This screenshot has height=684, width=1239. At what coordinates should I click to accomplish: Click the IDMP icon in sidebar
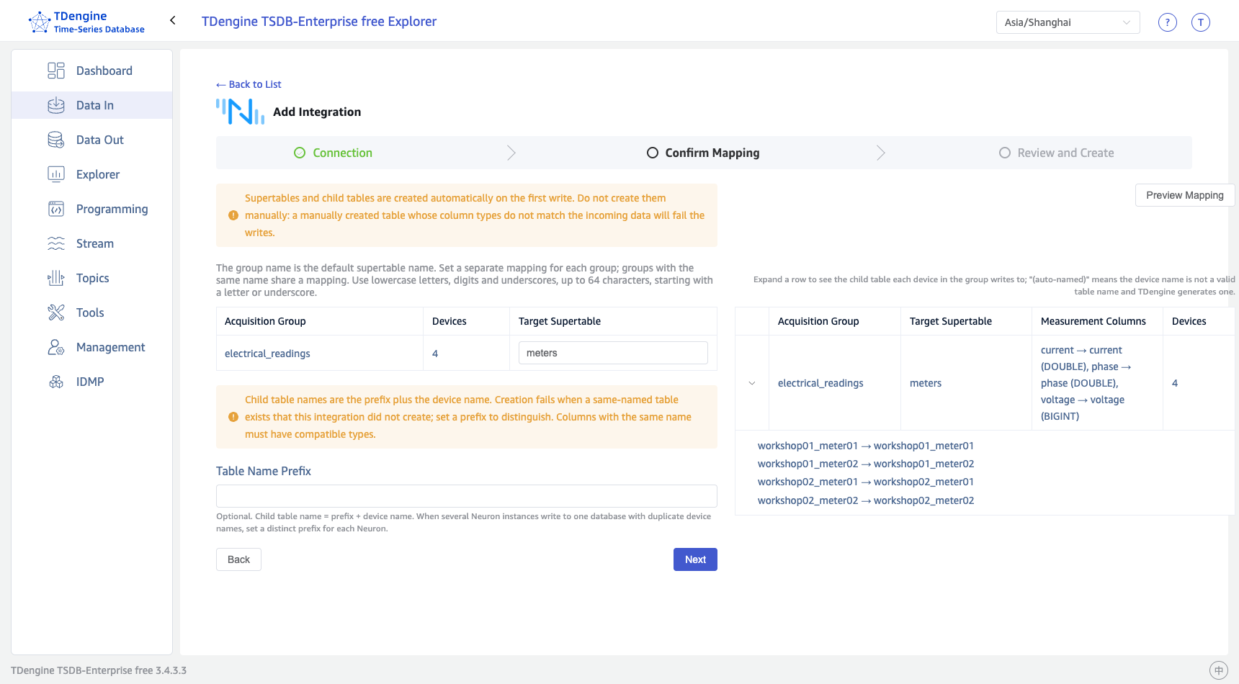[x=56, y=382]
